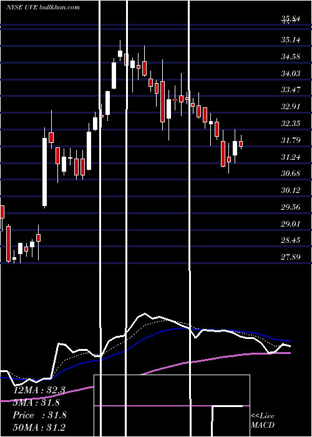Viewport: 312px width, 437px height.
Task: Click the 33.47 price axis label
Action: (x=291, y=90)
